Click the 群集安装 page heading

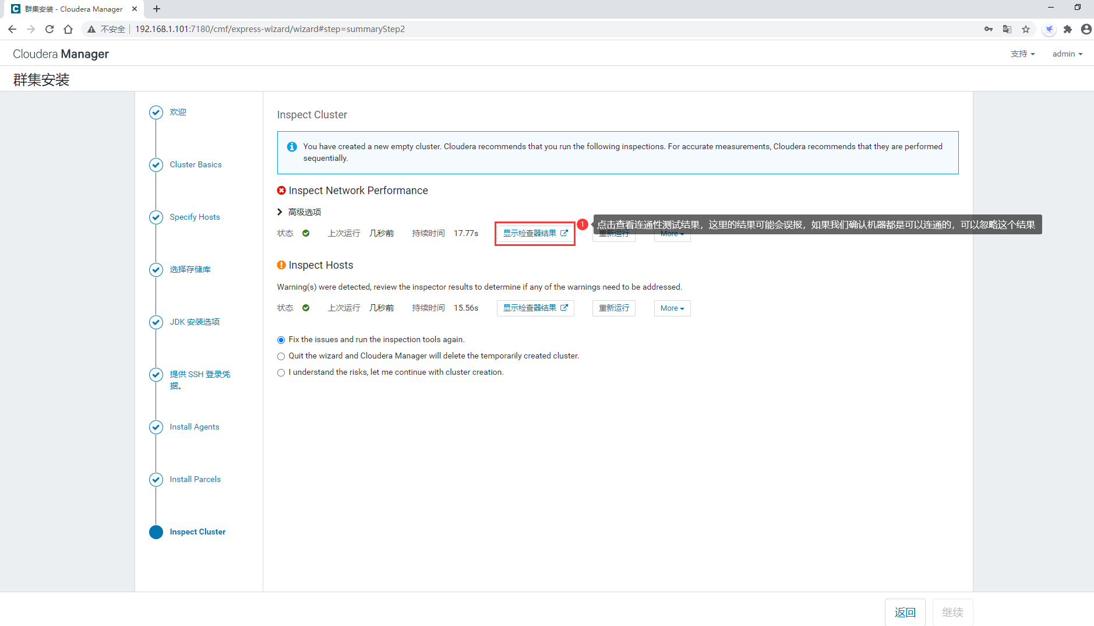click(x=41, y=80)
